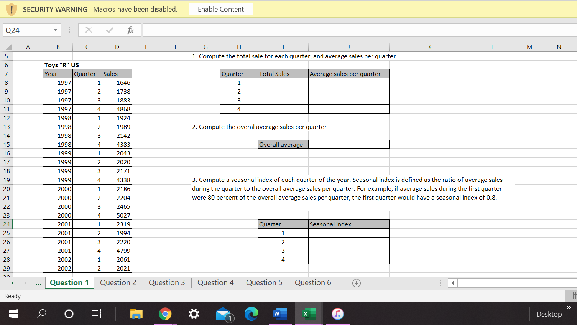The height and width of the screenshot is (325, 577).
Task: Switch to Question 3 sheet tab
Action: tap(167, 283)
